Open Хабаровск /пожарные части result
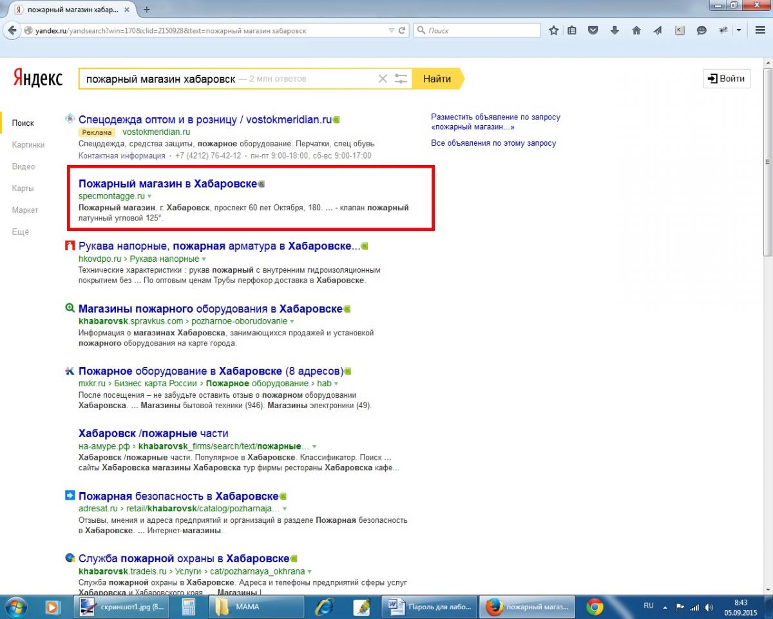The image size is (773, 619). (153, 433)
